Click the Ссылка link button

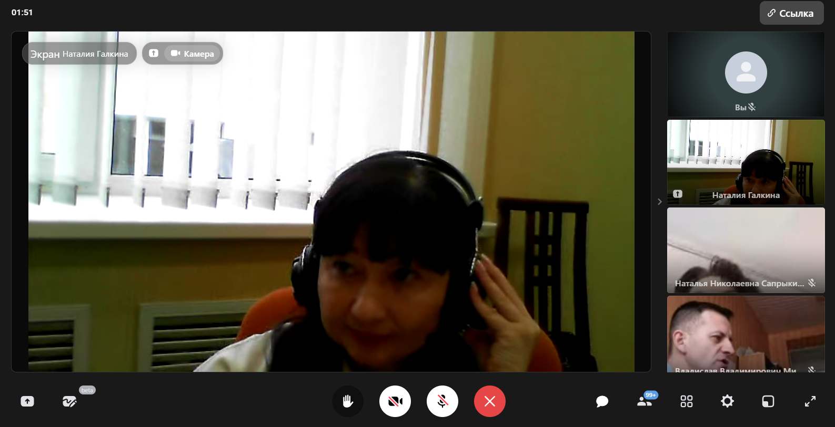tap(791, 13)
